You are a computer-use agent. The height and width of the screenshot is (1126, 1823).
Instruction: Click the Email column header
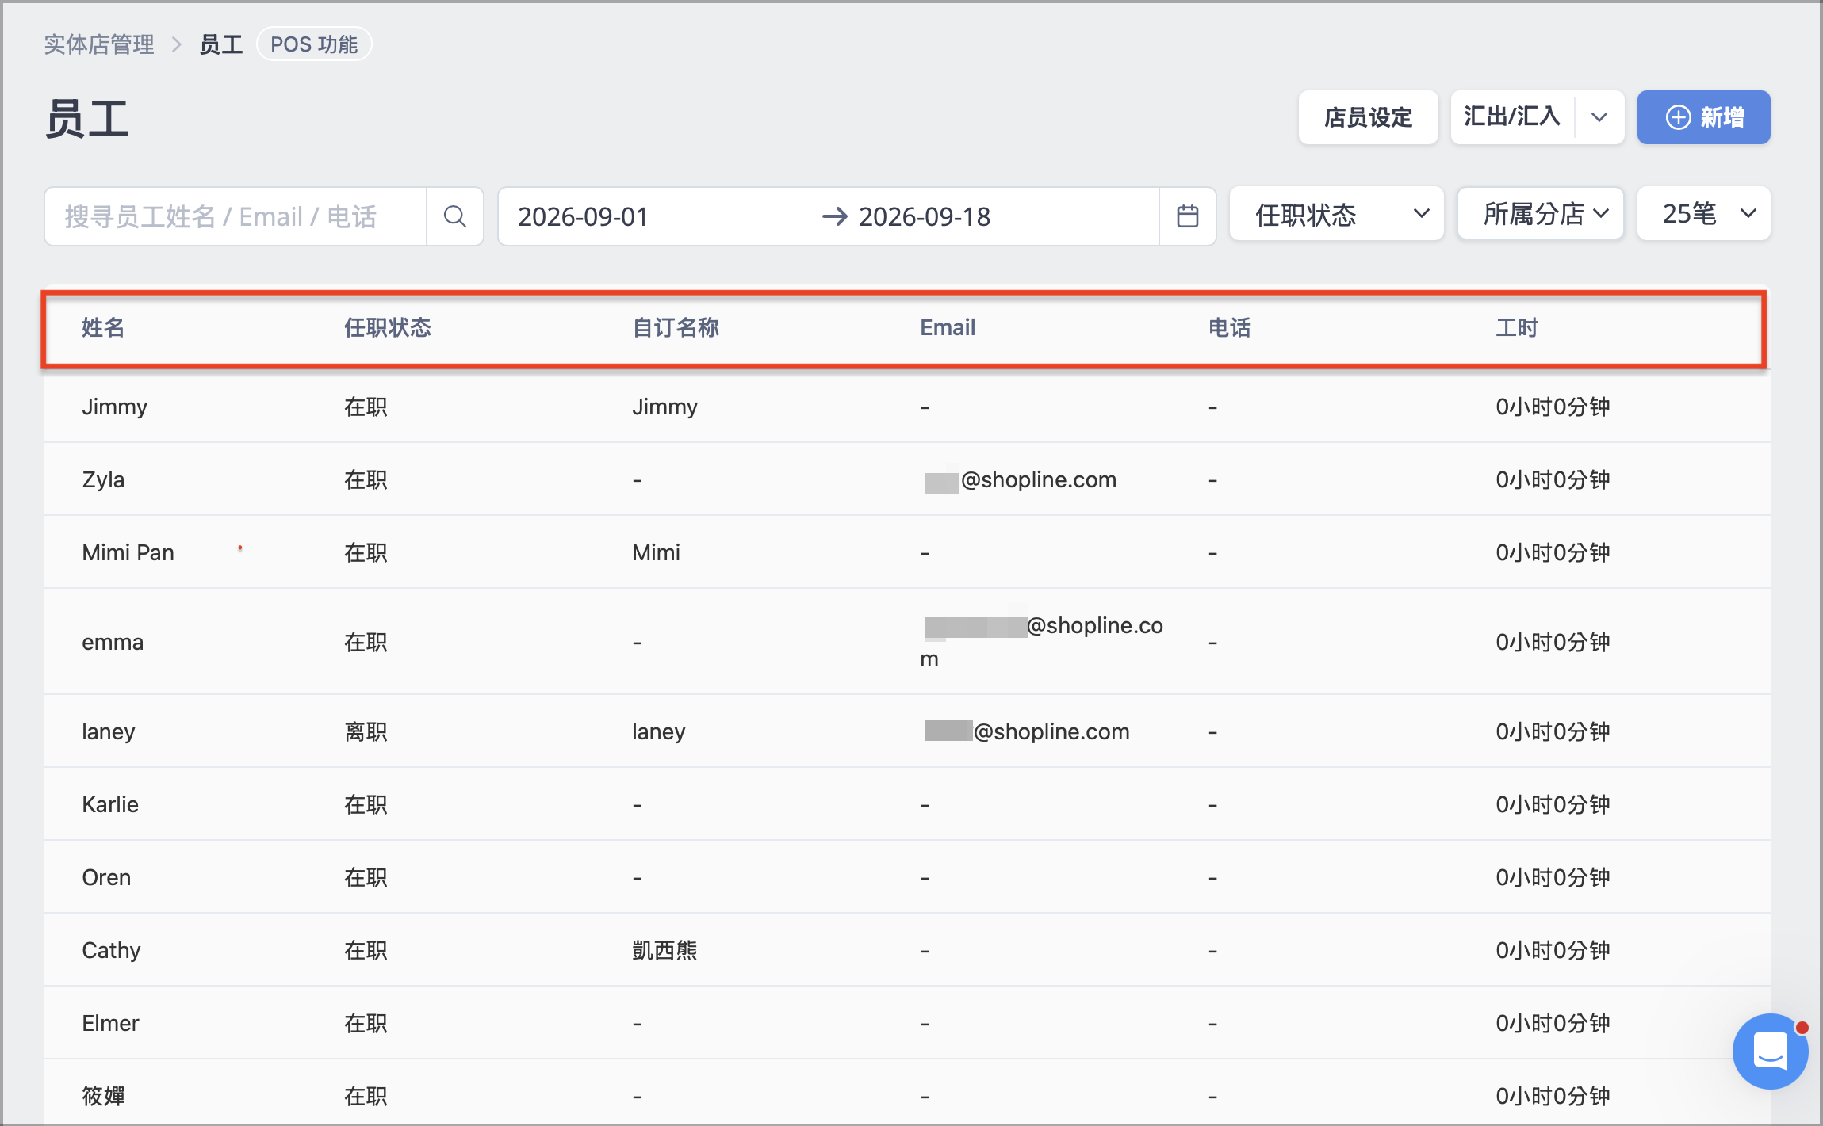(948, 327)
